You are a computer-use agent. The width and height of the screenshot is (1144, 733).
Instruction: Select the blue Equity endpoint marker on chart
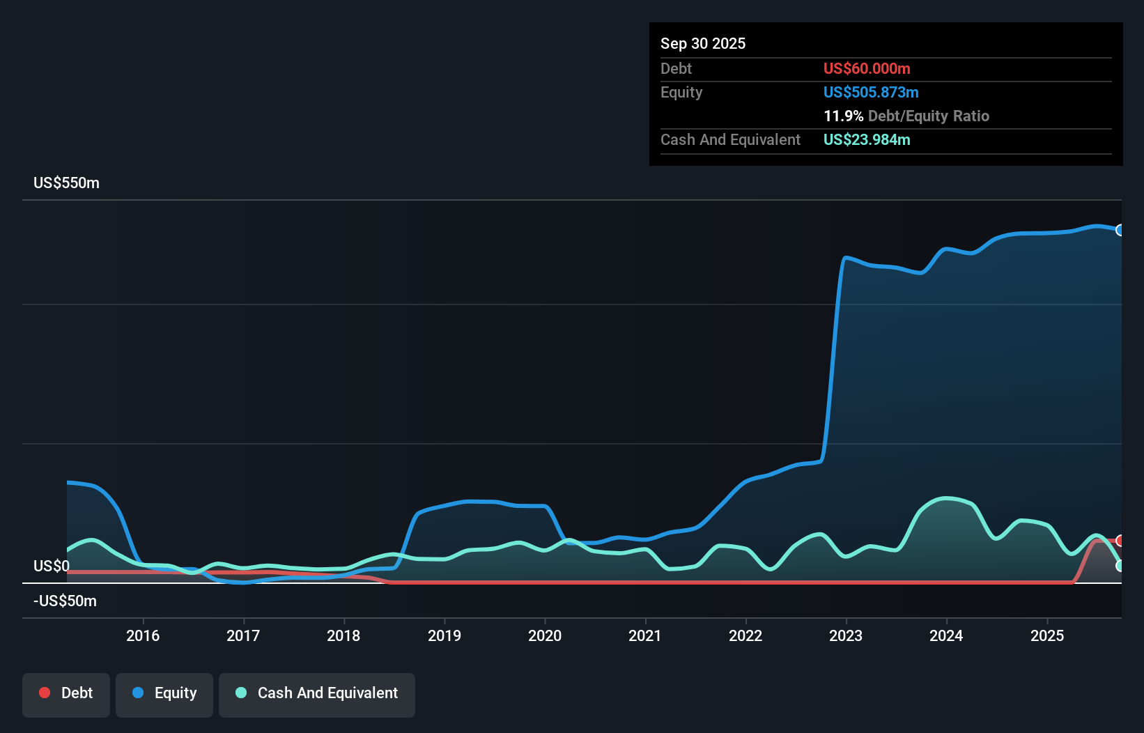(x=1120, y=229)
